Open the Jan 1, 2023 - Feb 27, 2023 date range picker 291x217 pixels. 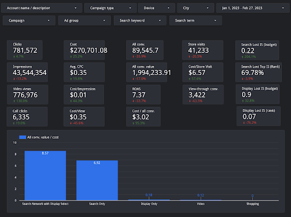(x=253, y=8)
